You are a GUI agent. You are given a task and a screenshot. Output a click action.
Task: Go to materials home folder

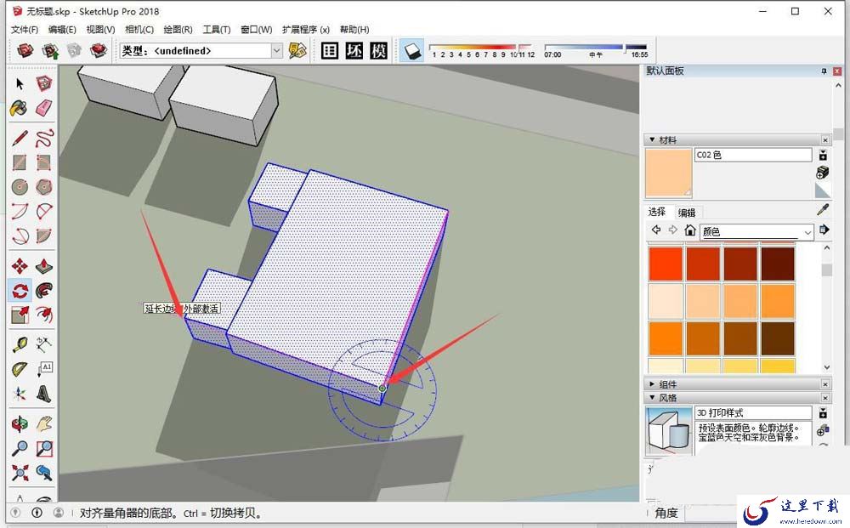(x=689, y=230)
